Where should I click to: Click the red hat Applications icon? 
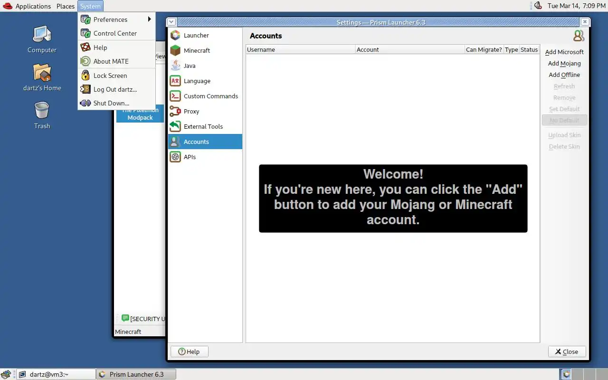pyautogui.click(x=8, y=6)
